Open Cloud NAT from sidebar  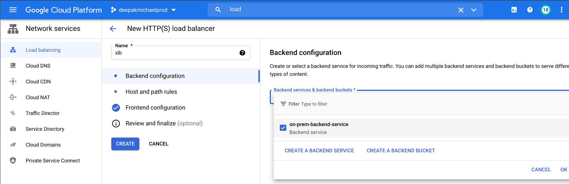[38, 97]
